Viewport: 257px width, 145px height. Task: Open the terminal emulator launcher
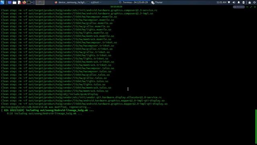[29, 2]
